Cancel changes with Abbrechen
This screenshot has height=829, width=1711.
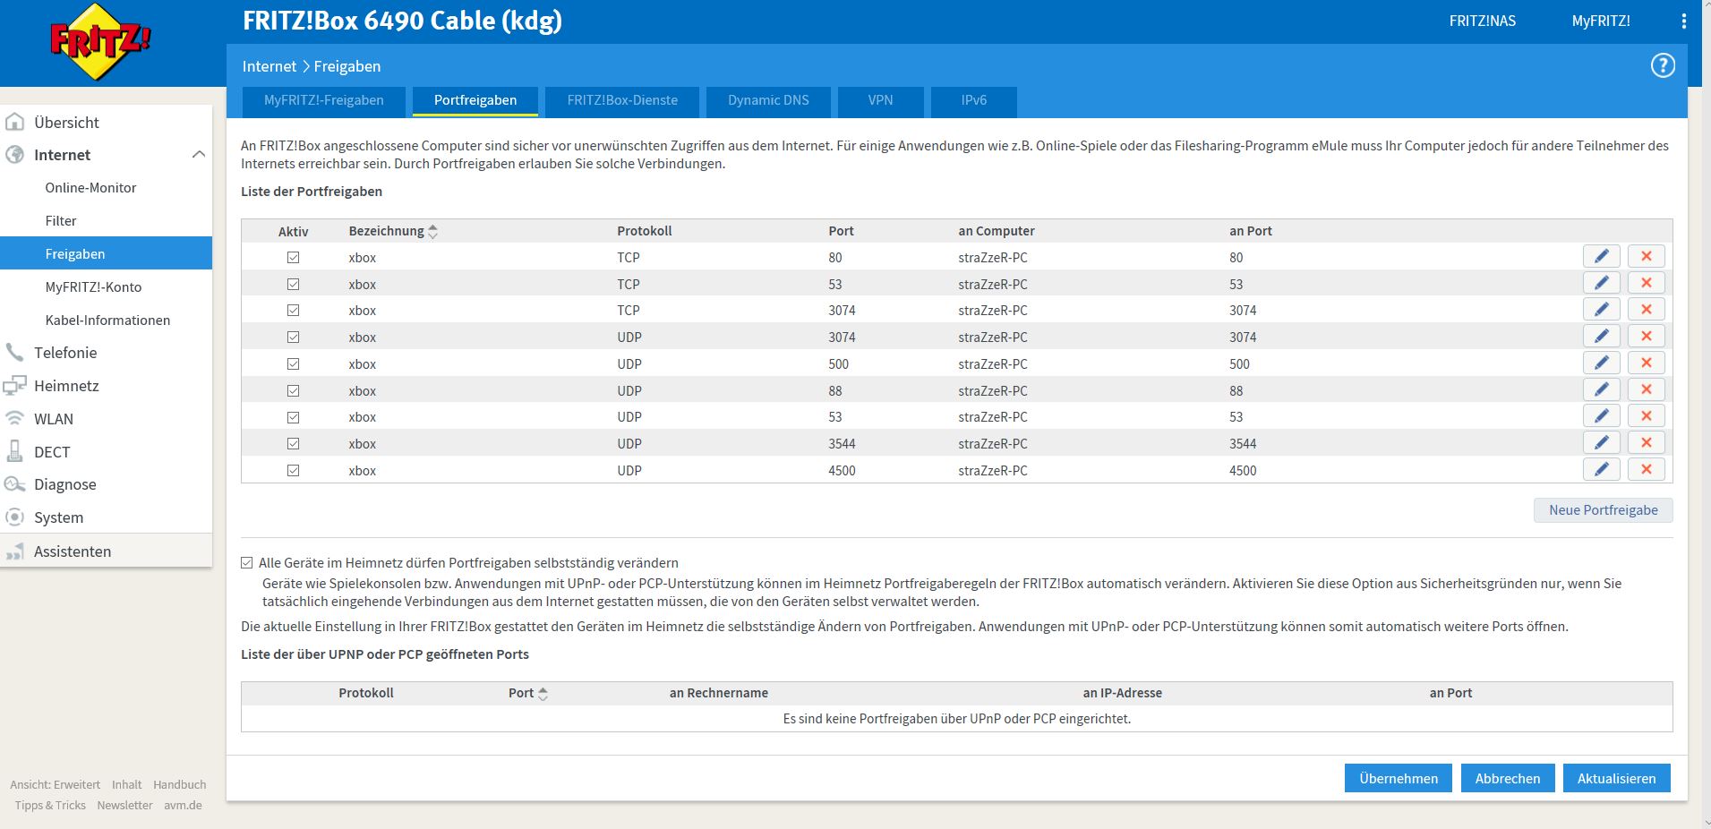(1508, 778)
